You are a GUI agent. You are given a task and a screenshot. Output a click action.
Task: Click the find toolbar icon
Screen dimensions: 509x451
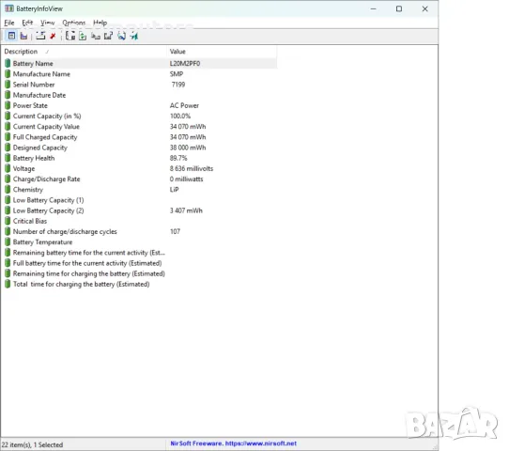[122, 36]
